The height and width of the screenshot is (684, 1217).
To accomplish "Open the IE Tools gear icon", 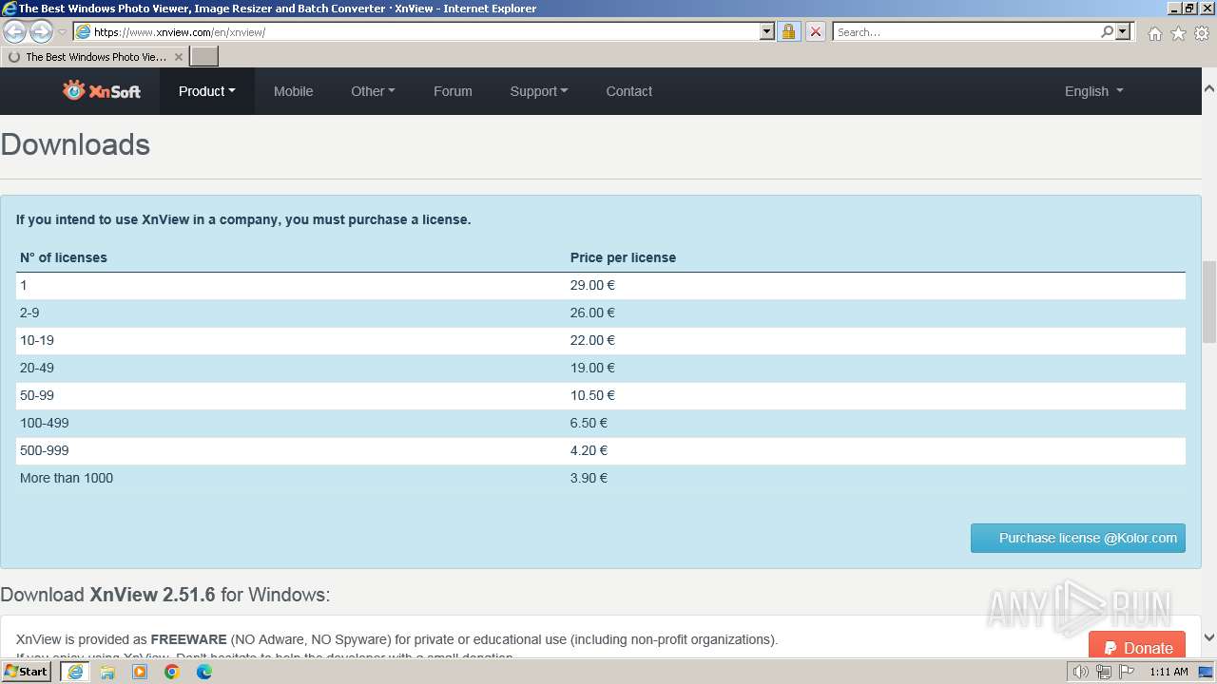I will pyautogui.click(x=1202, y=33).
